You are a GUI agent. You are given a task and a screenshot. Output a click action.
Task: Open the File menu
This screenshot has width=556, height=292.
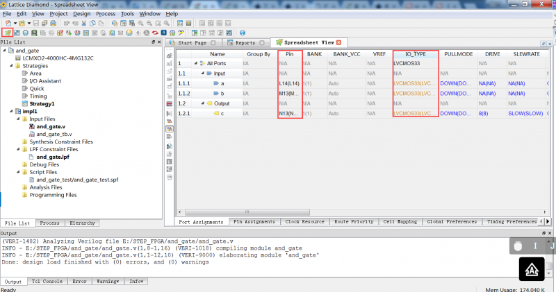[x=7, y=13]
